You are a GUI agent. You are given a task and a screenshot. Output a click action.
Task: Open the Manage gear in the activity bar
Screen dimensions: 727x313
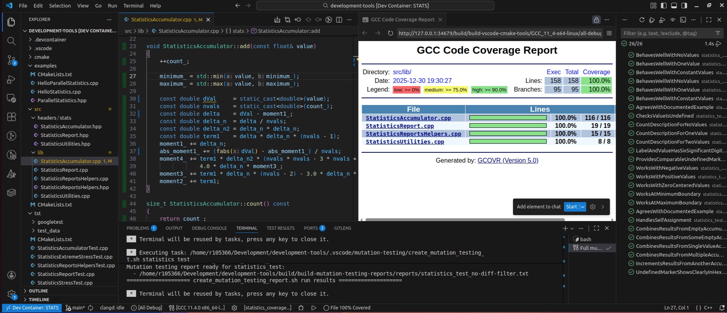point(11,294)
